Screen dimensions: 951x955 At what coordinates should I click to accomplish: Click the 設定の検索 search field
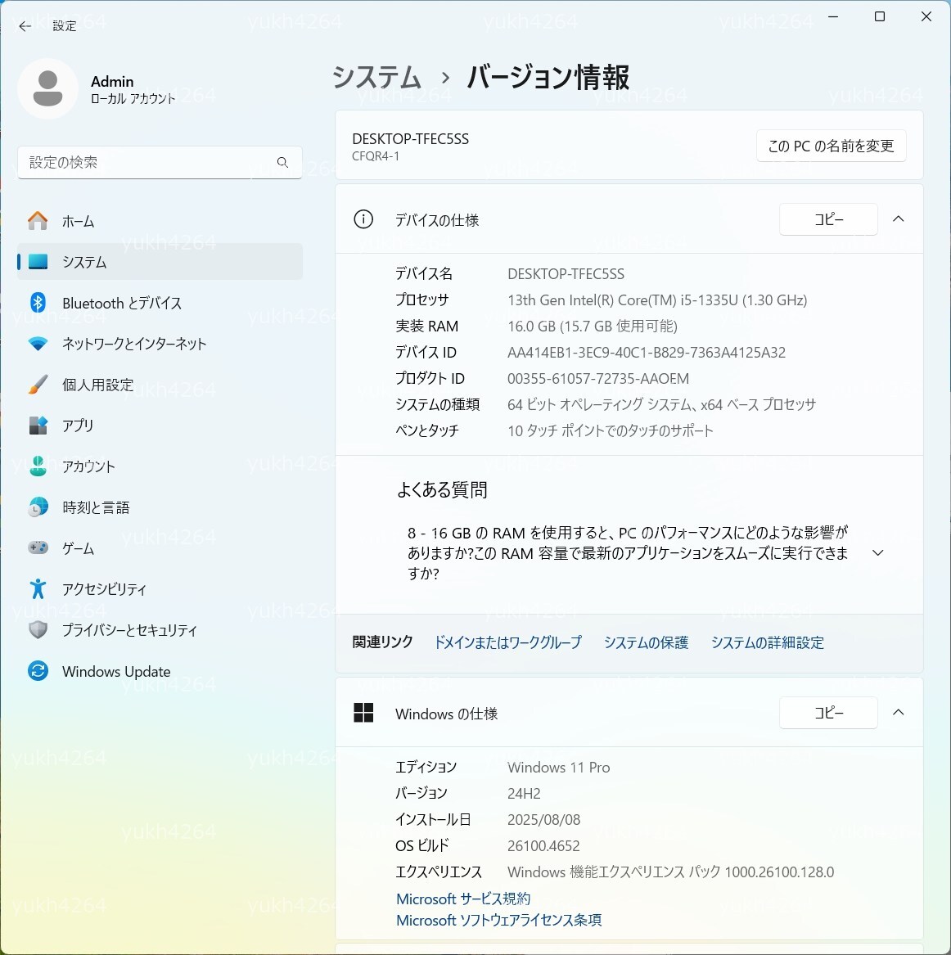coord(160,162)
